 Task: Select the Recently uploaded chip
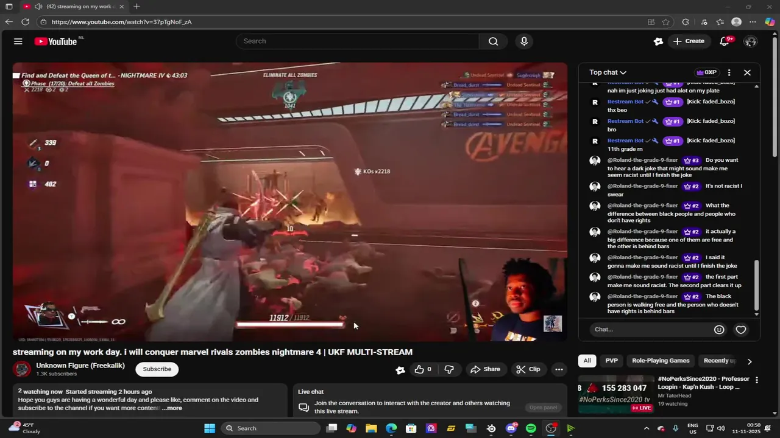[x=720, y=361]
